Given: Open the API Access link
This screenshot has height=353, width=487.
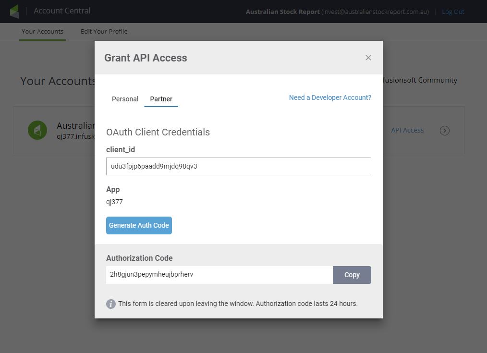Looking at the screenshot, I should [x=407, y=131].
